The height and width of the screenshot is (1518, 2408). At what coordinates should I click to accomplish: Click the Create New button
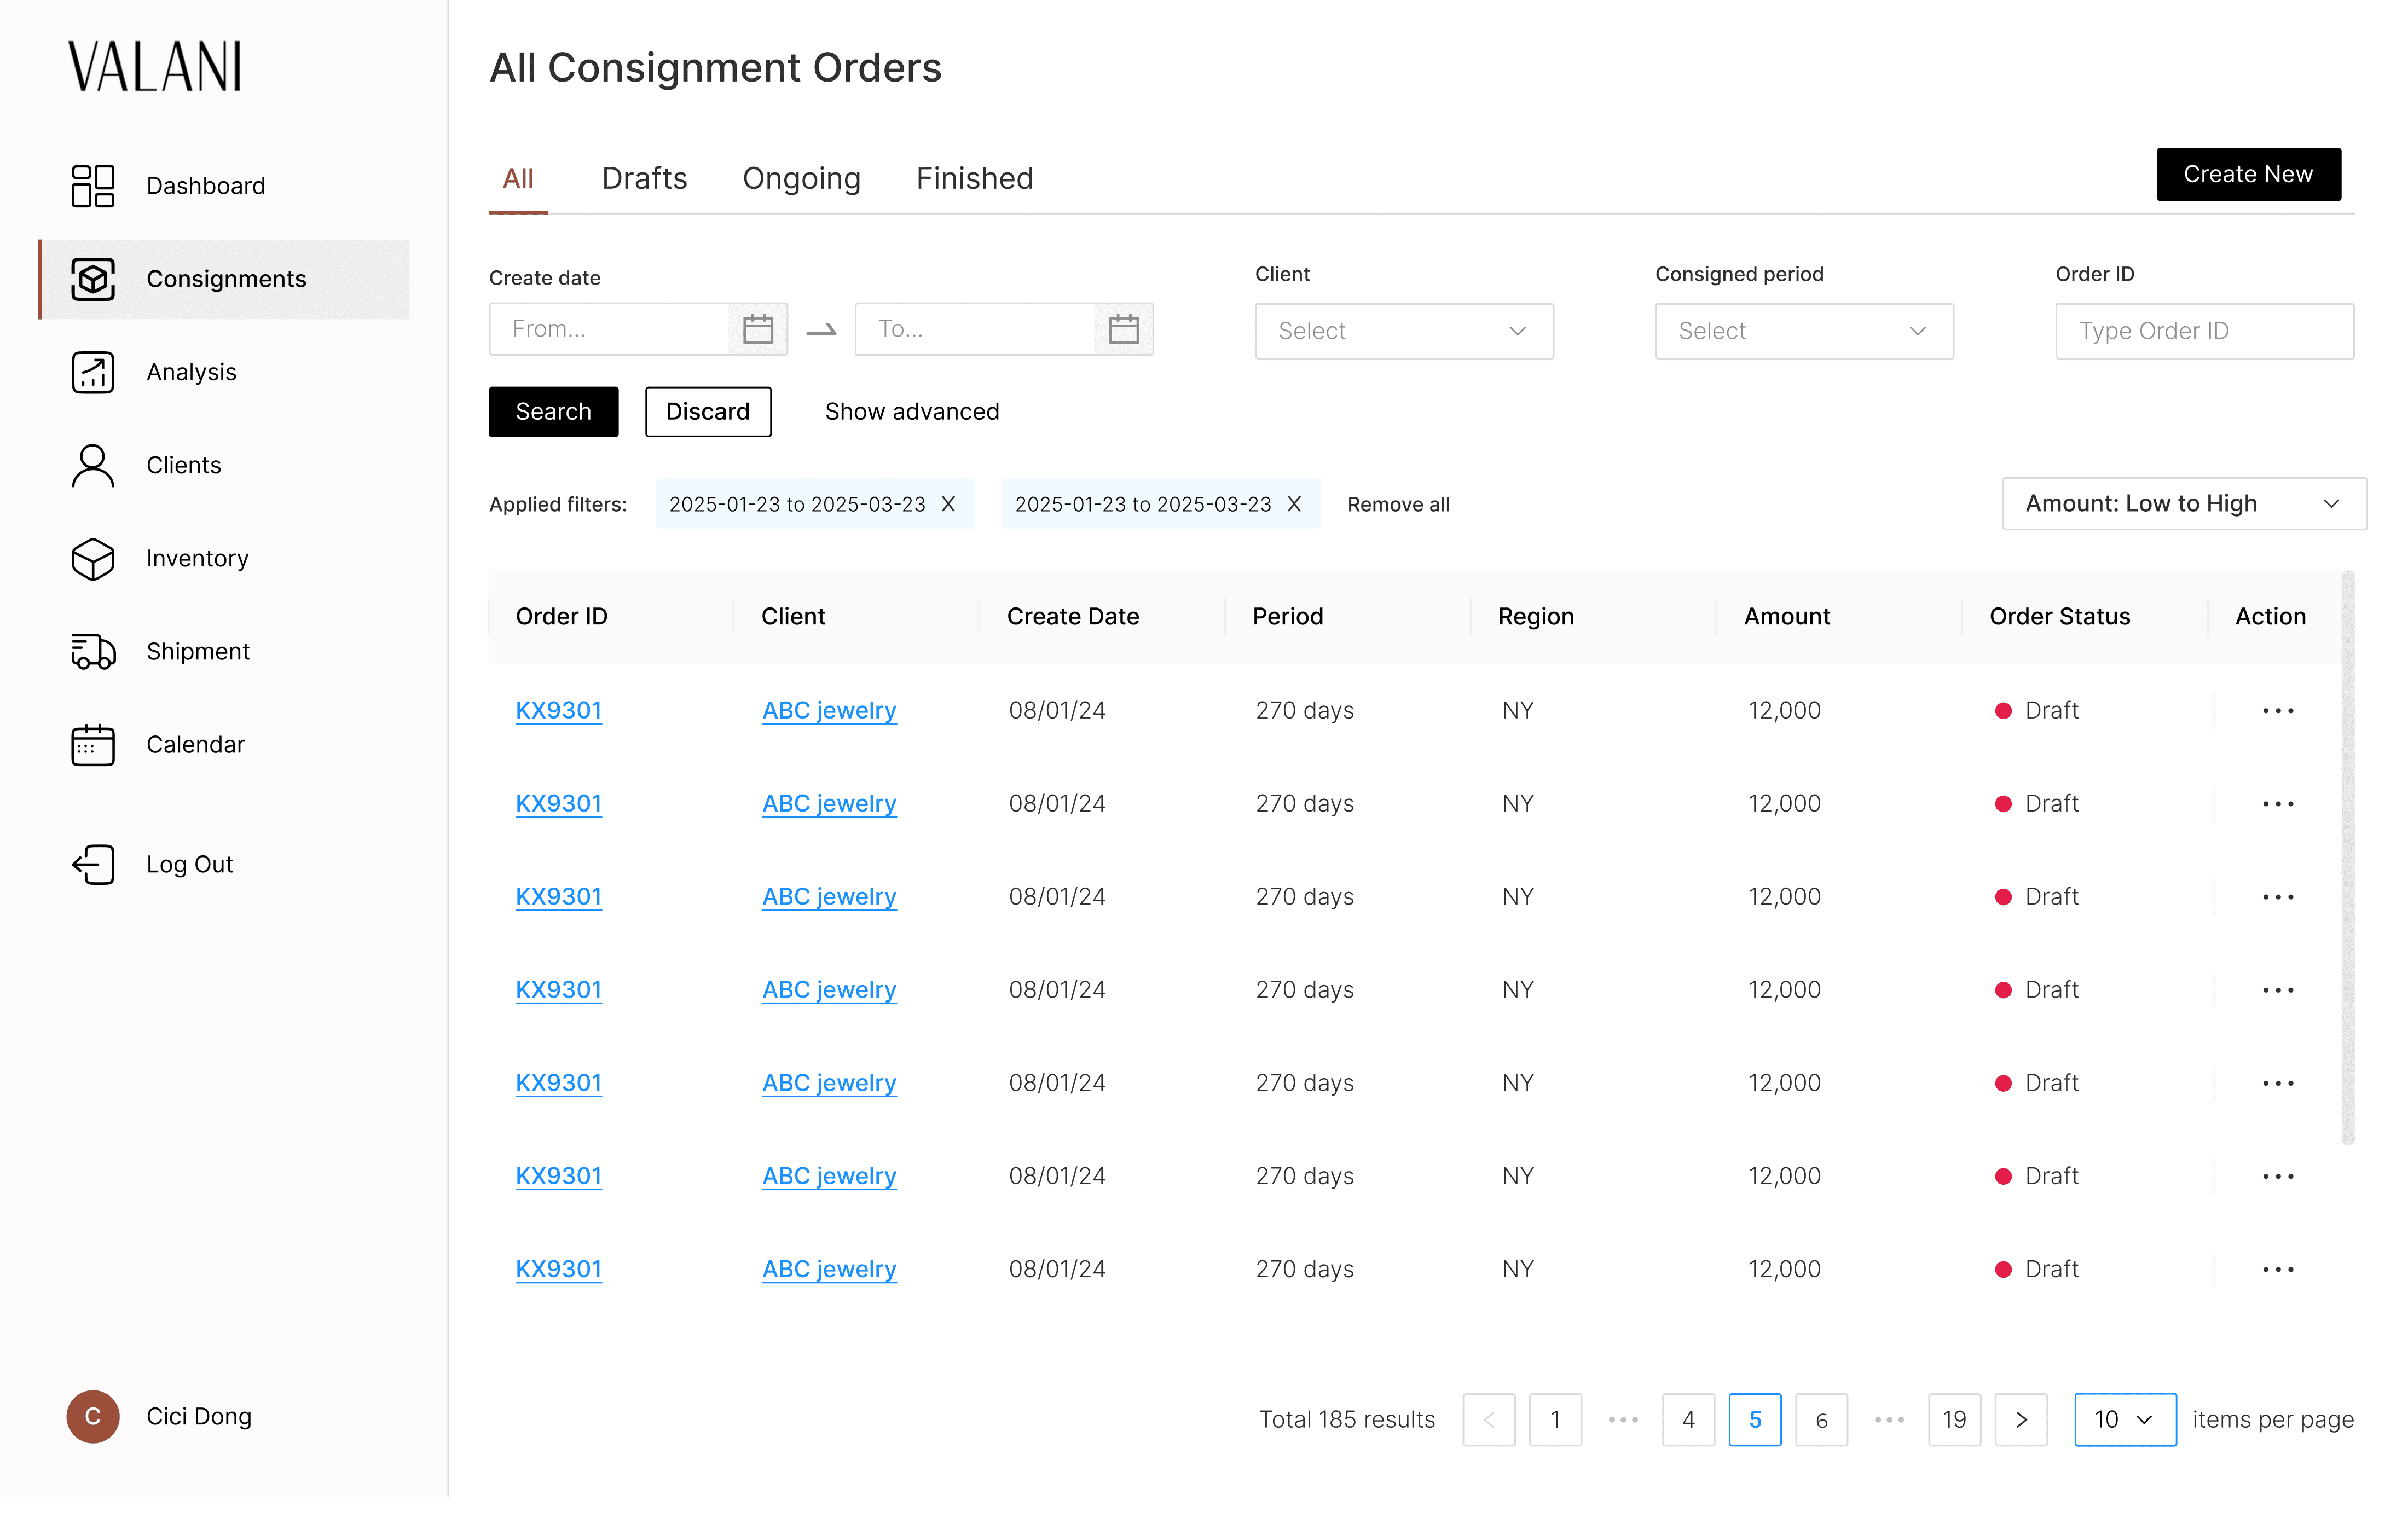(x=2247, y=174)
